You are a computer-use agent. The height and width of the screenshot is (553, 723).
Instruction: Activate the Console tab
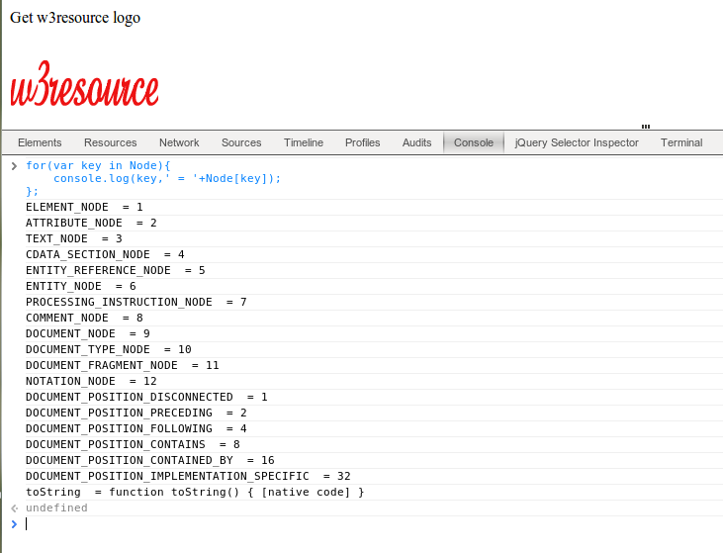(474, 142)
